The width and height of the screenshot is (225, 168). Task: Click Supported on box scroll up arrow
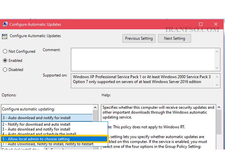[x=217, y=77]
